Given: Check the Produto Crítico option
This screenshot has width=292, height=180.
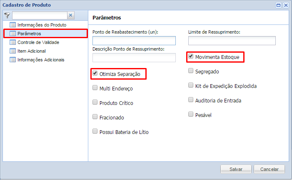Looking at the screenshot, I should [95, 102].
